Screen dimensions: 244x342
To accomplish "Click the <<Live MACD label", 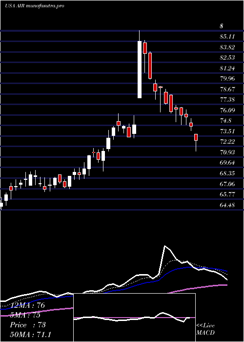I will (205, 329).
